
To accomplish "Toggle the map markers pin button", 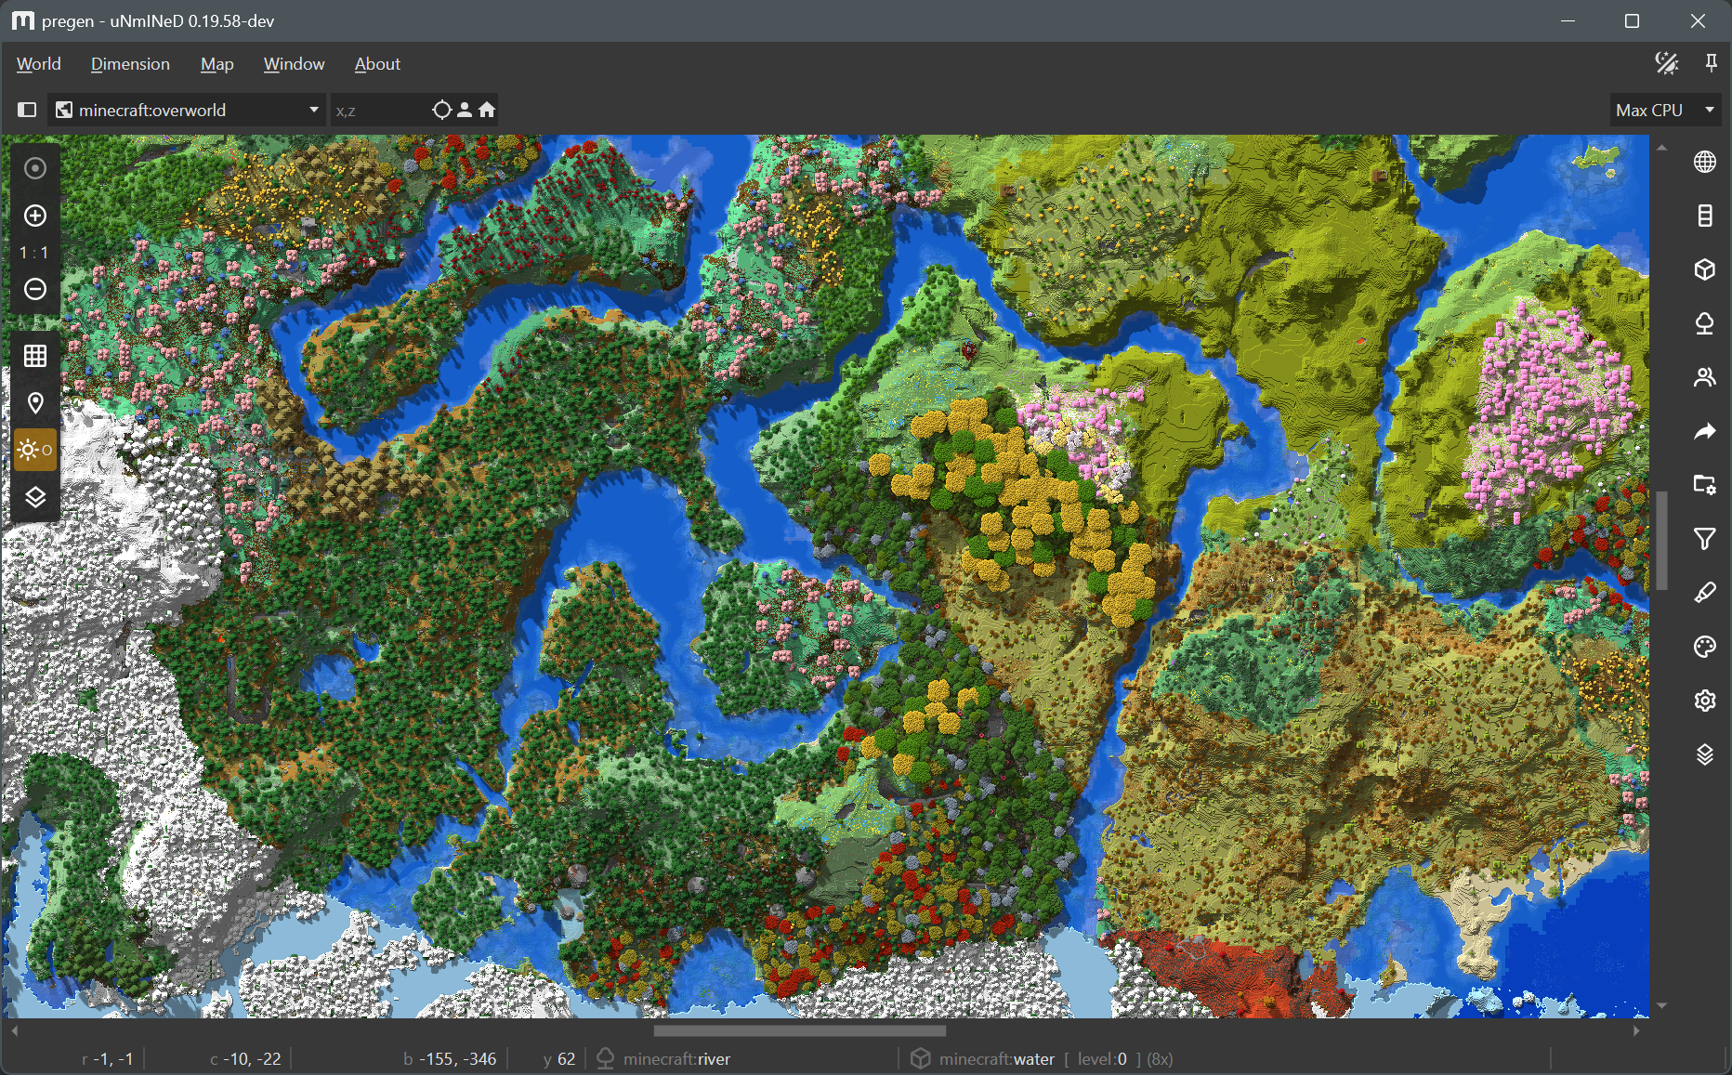I will 35,403.
